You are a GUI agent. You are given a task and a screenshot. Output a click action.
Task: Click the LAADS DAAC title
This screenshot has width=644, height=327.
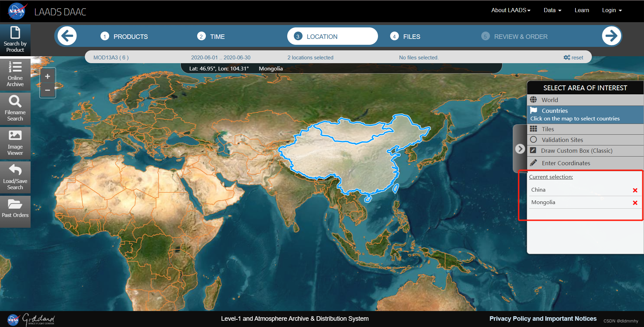60,12
